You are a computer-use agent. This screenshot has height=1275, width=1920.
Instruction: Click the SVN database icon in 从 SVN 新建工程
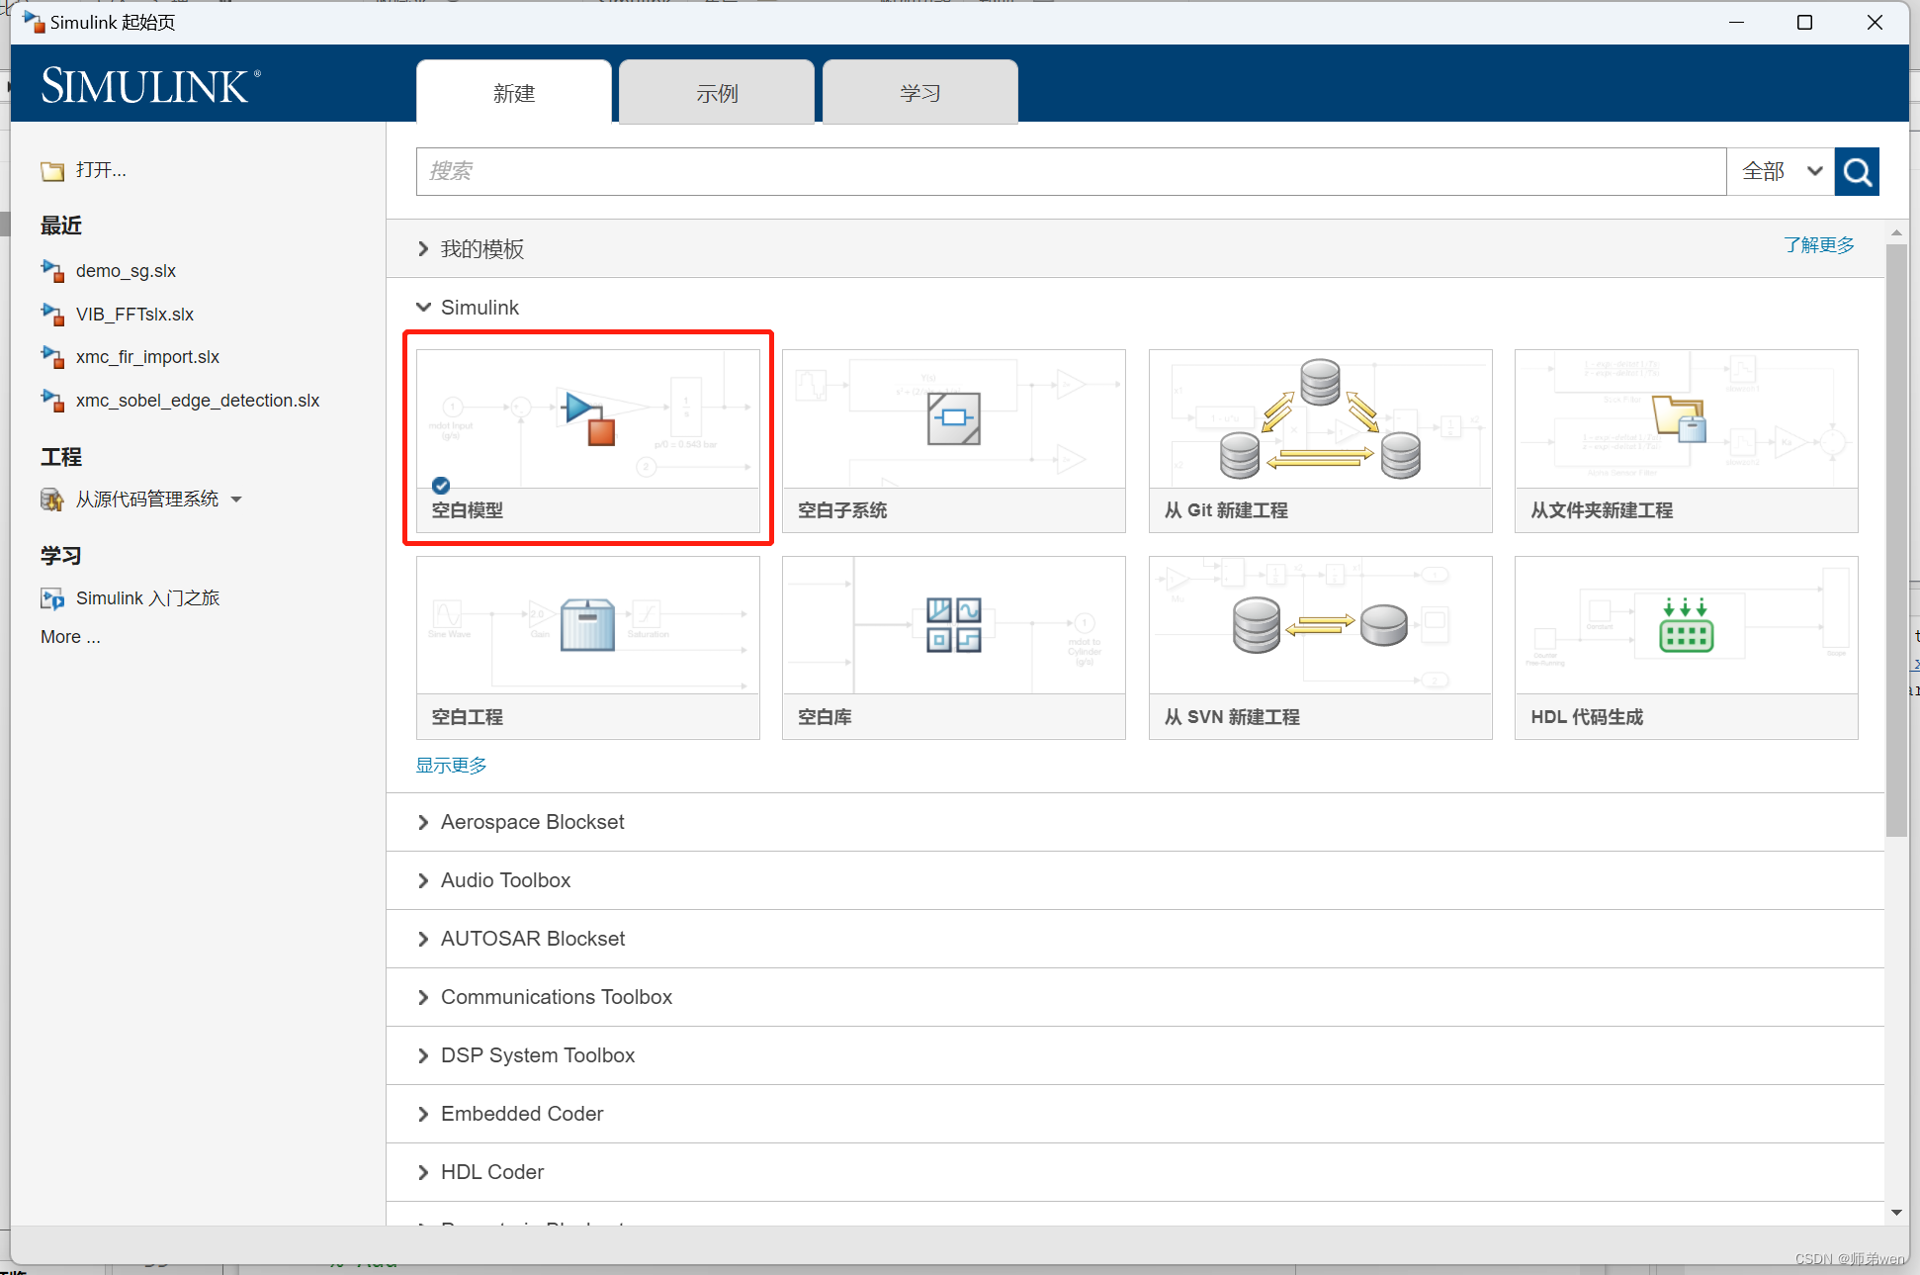pyautogui.click(x=1320, y=624)
